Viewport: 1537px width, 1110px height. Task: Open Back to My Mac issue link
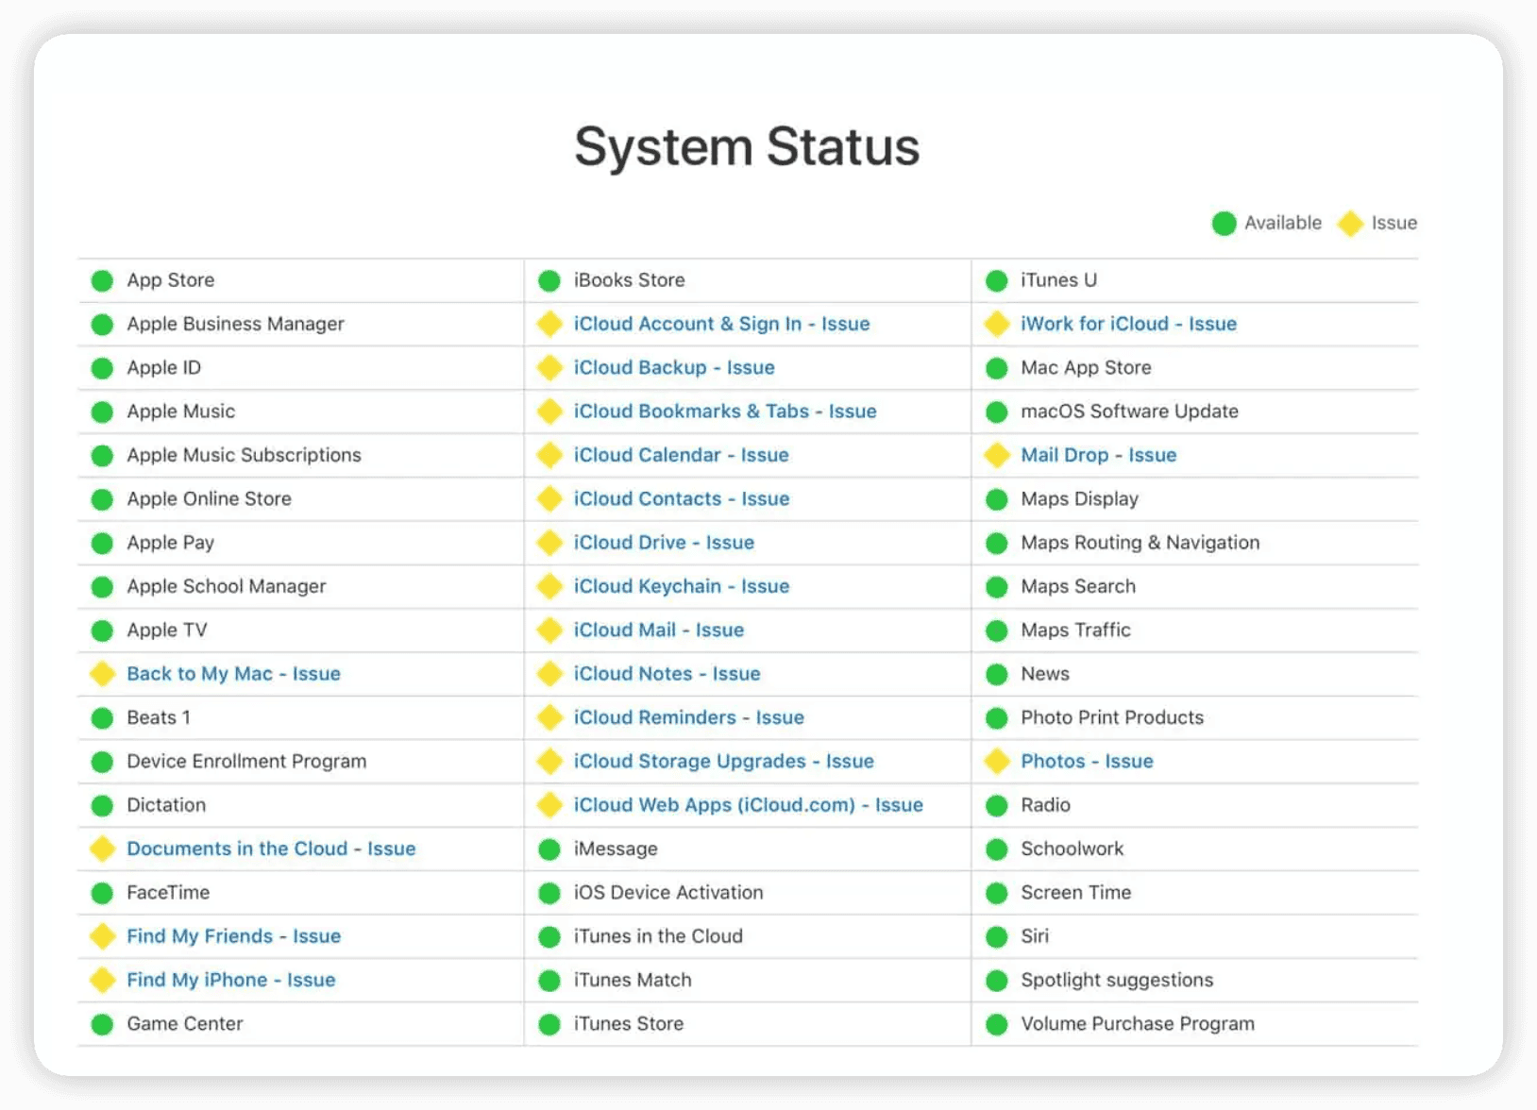tap(233, 674)
